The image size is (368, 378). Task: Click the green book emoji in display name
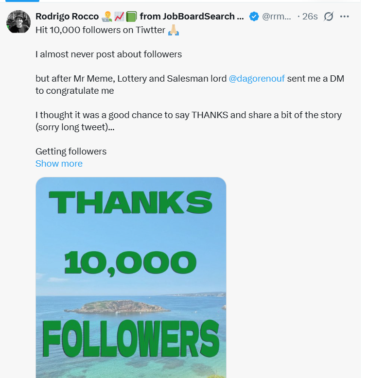(x=131, y=17)
